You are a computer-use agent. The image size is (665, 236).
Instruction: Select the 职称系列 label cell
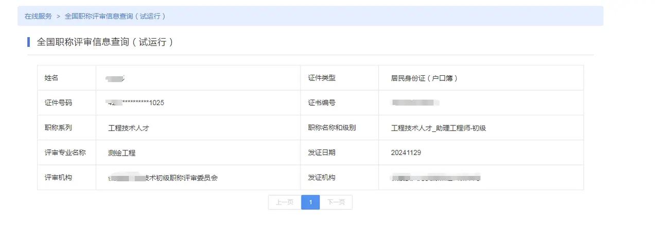(66, 128)
